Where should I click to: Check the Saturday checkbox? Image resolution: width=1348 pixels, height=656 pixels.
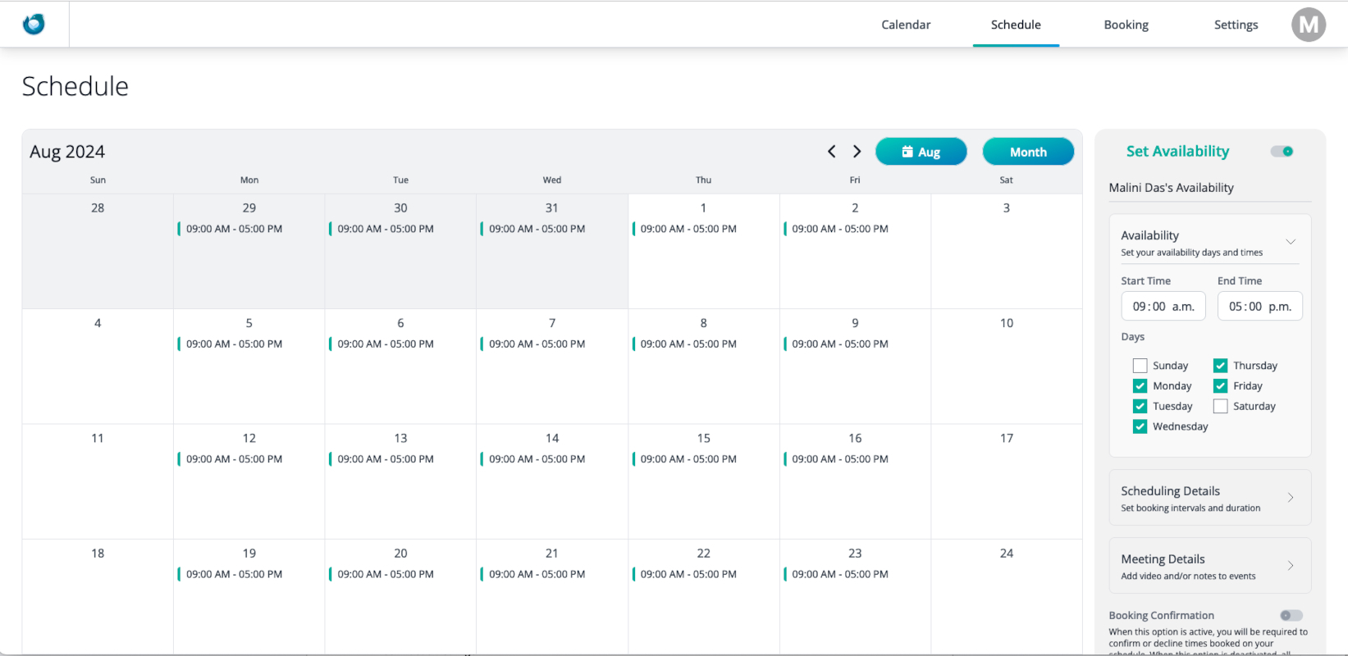1220,407
